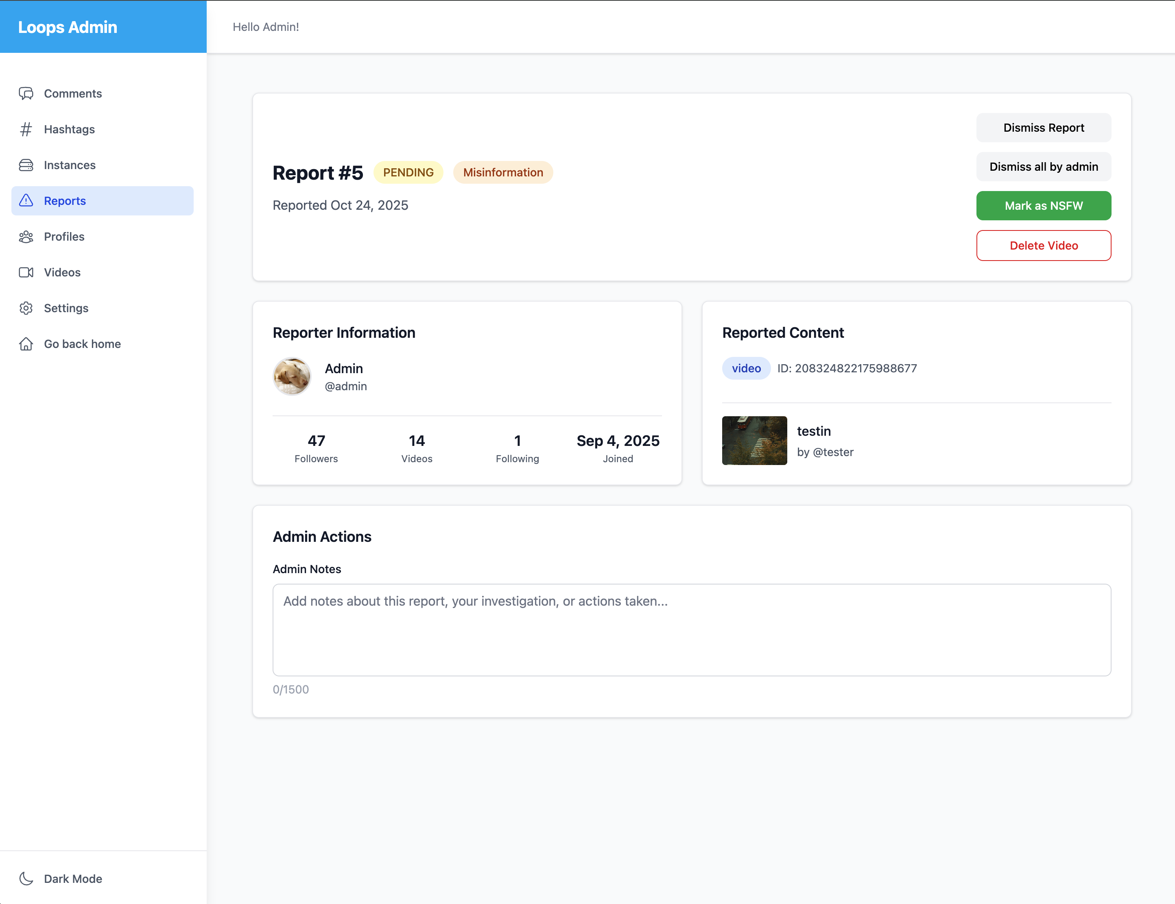The height and width of the screenshot is (904, 1175).
Task: Click the Dismiss all by admin button
Action: point(1043,167)
